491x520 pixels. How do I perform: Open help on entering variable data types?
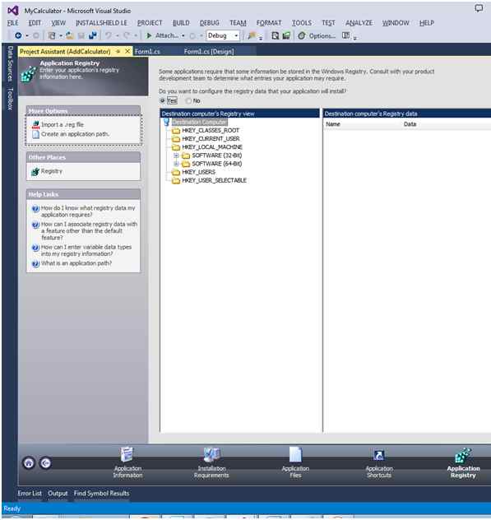coord(86,250)
